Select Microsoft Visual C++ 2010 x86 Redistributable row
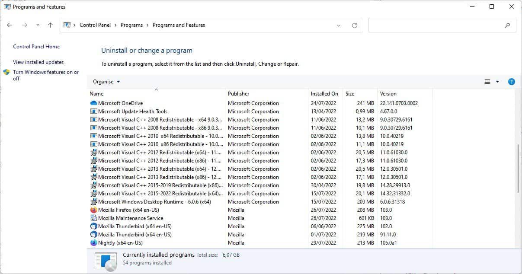 point(261,144)
